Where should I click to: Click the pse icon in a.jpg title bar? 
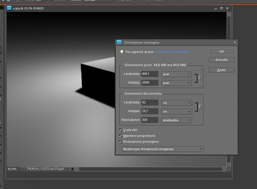click(x=9, y=8)
